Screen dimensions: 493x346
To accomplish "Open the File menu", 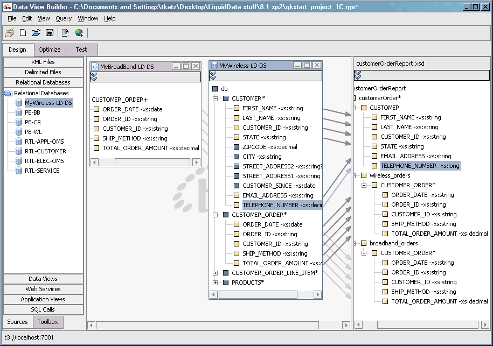I will coord(12,18).
